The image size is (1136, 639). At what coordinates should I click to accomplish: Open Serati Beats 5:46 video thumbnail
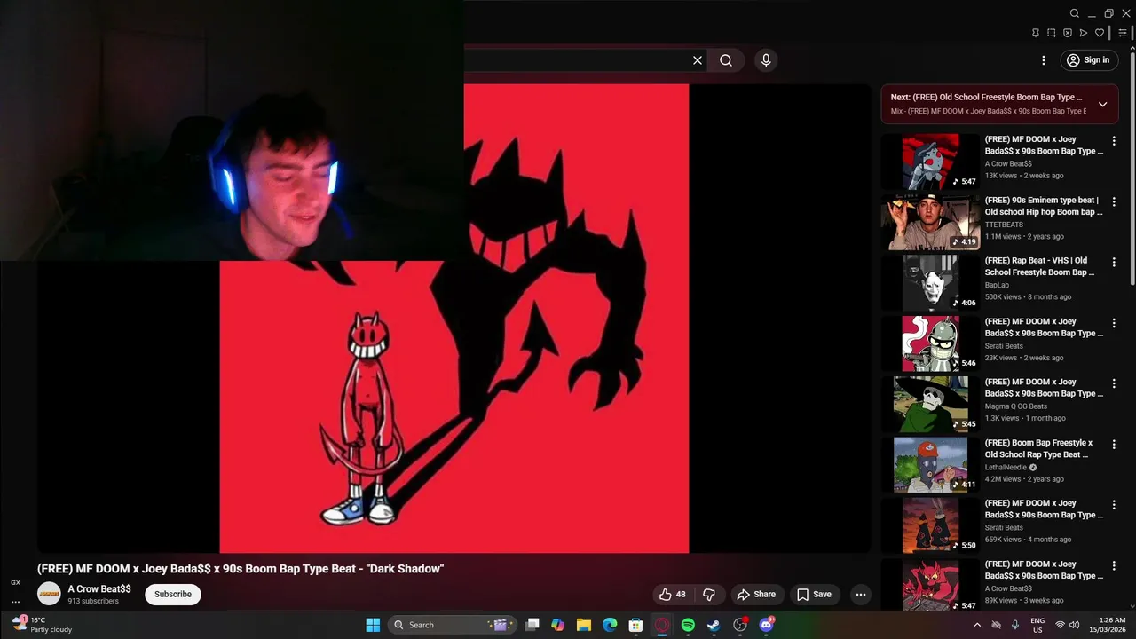[x=930, y=343]
